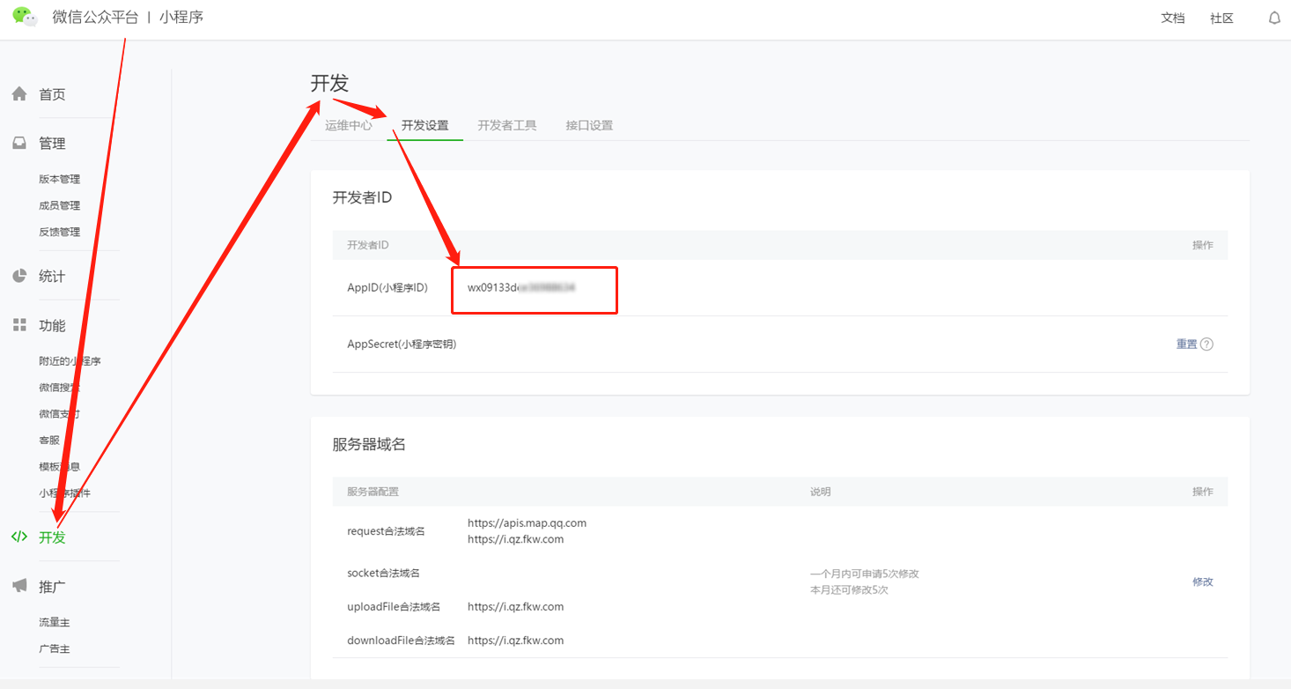
Task: Click the AppSecret(小程序密钥) label
Action: [402, 344]
